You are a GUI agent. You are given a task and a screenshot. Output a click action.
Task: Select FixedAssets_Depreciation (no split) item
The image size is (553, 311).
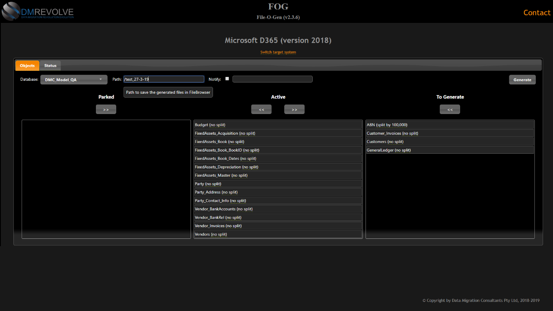coord(278,167)
